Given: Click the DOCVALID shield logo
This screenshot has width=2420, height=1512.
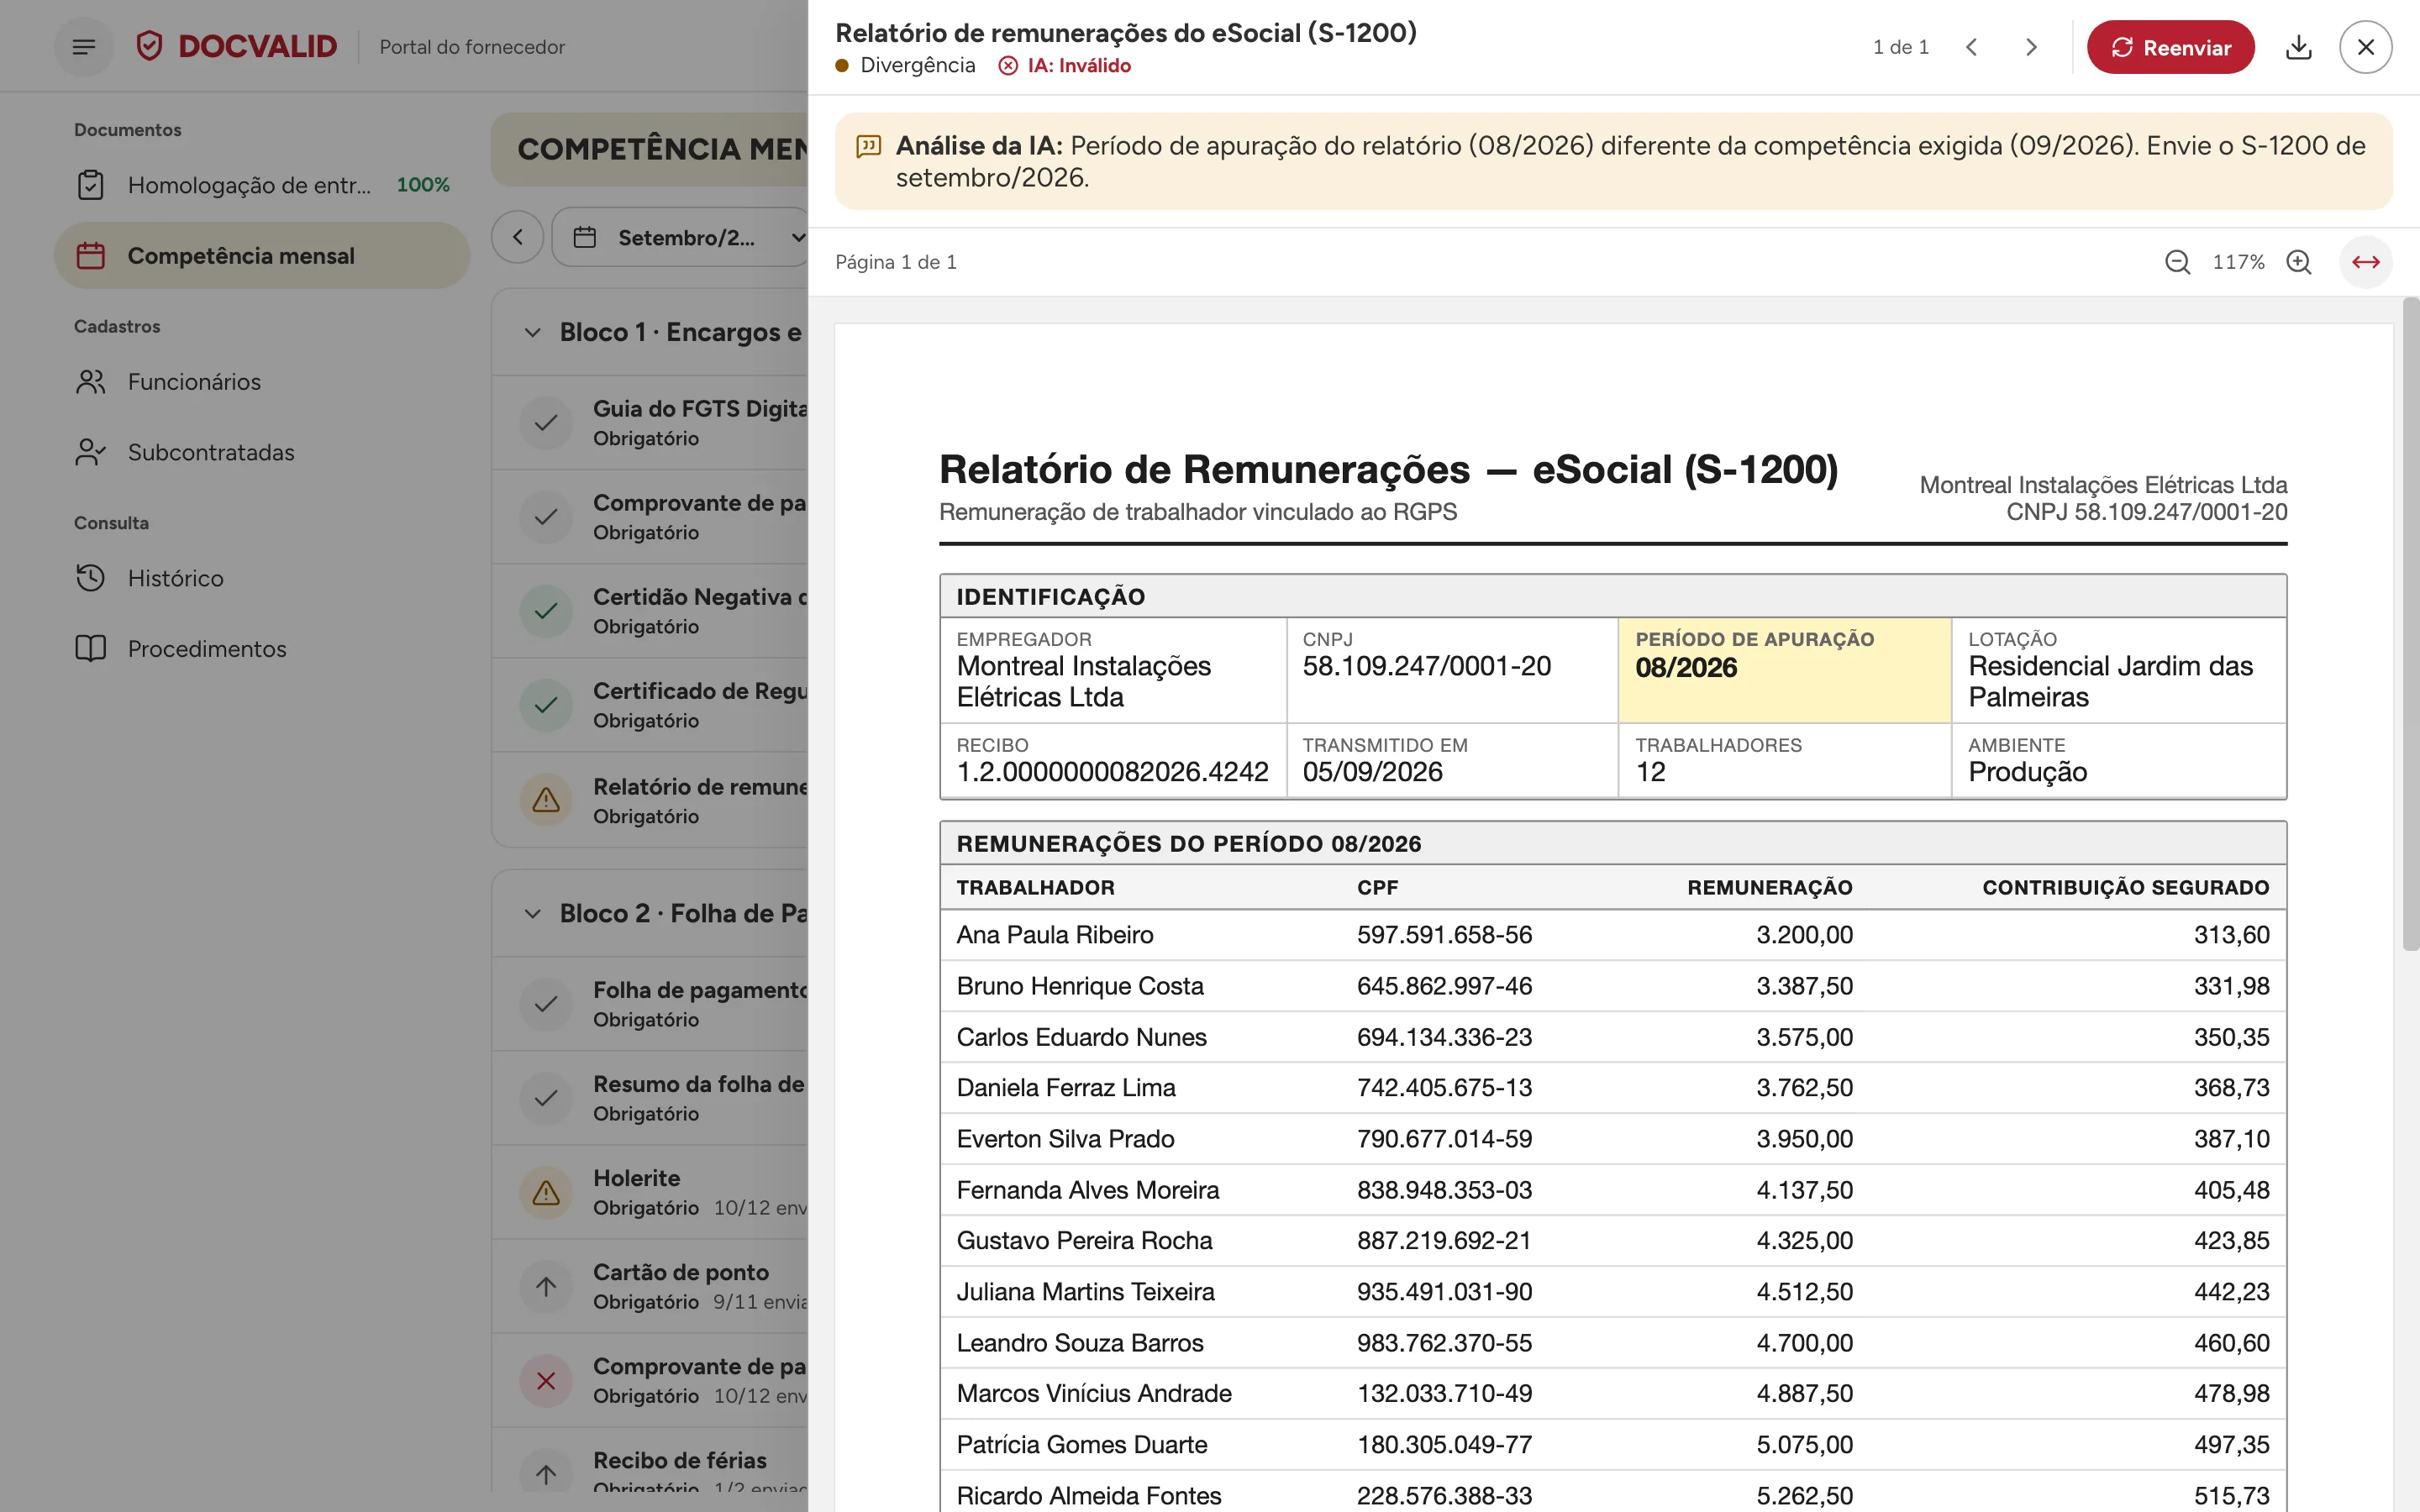Looking at the screenshot, I should click(x=149, y=46).
